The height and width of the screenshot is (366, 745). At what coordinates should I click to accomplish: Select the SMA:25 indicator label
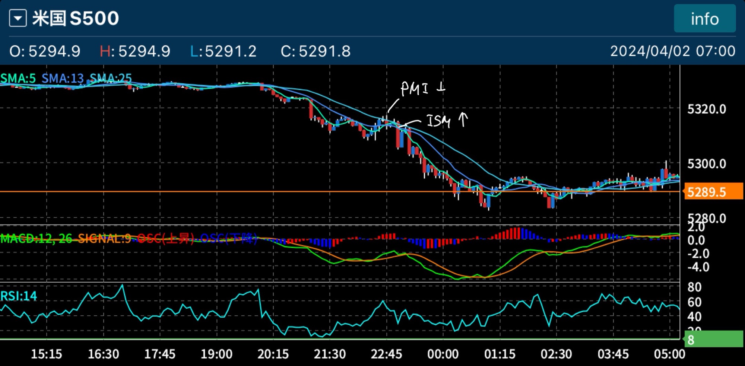pyautogui.click(x=111, y=78)
